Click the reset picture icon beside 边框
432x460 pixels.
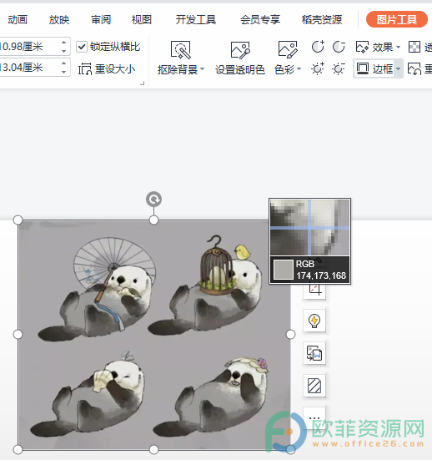414,69
